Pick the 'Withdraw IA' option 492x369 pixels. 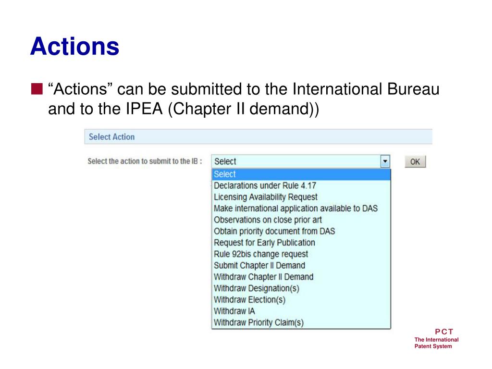click(301, 311)
